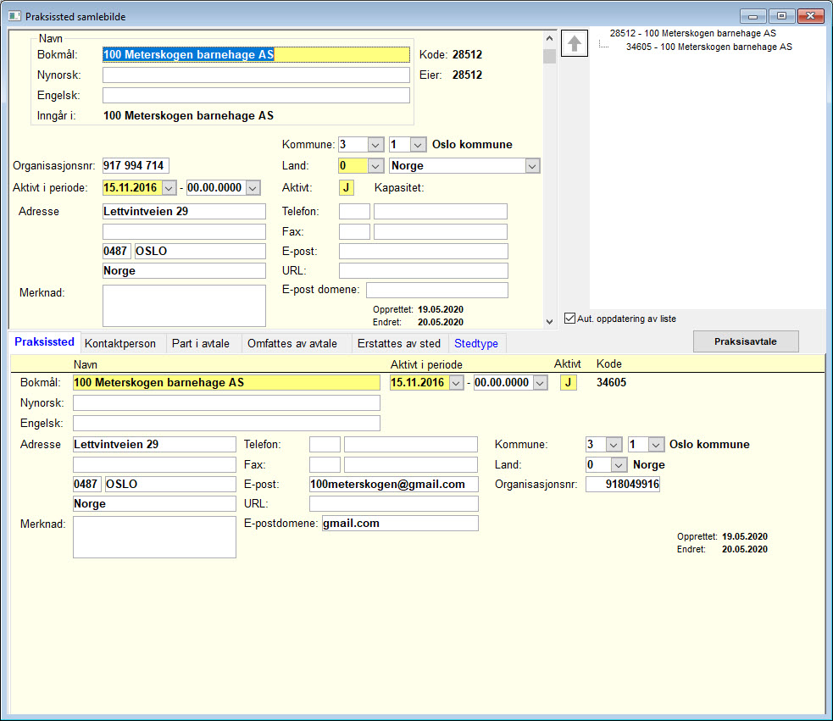
Task: Open upper start date 15.11.2016 dropdown
Action: click(x=169, y=188)
